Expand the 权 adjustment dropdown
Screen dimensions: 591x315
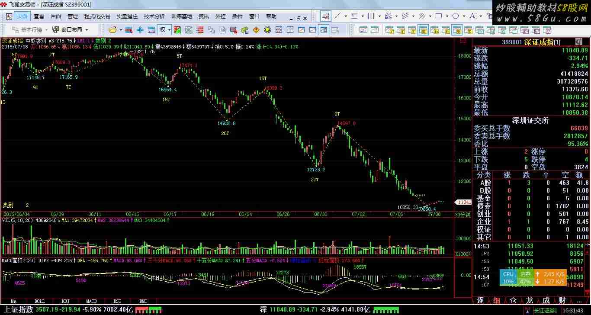tap(170, 30)
